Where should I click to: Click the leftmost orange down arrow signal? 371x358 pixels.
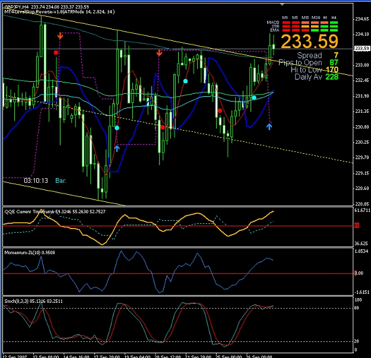(60, 36)
